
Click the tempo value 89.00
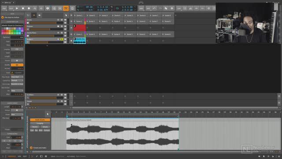coord(89,7)
